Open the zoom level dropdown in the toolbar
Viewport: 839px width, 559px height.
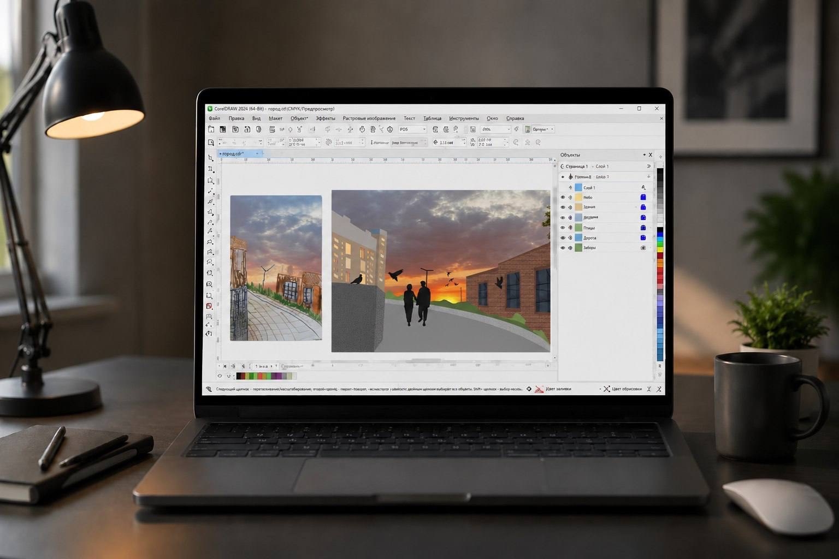(508, 129)
